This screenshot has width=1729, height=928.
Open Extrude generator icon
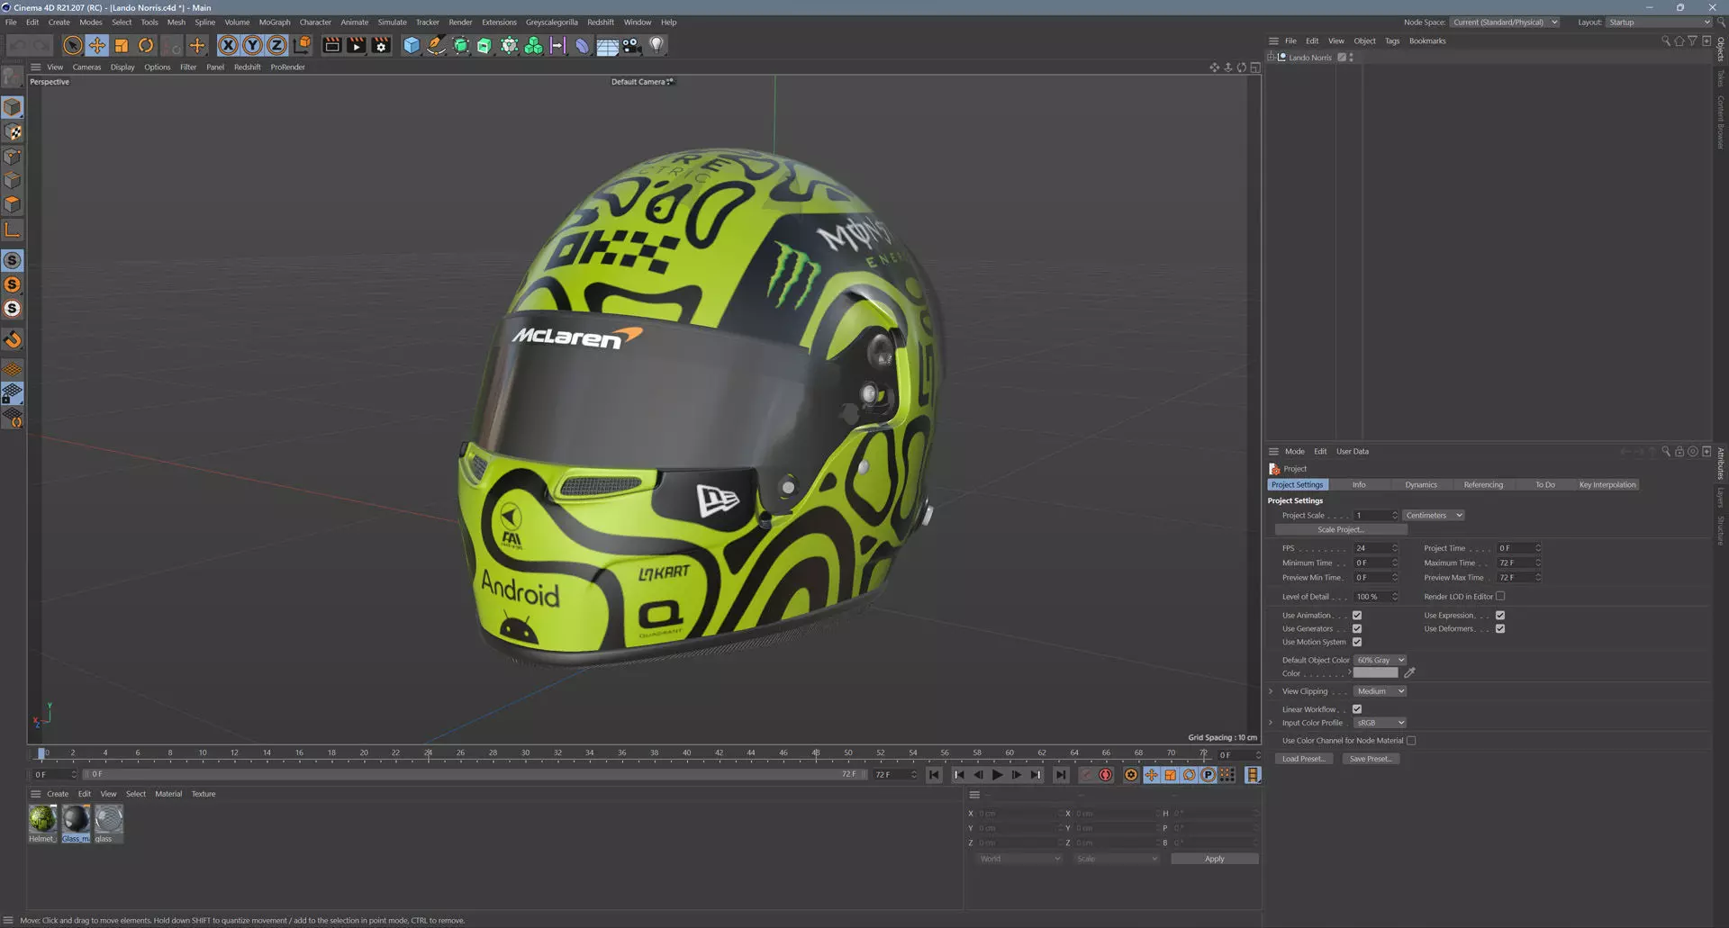click(484, 45)
